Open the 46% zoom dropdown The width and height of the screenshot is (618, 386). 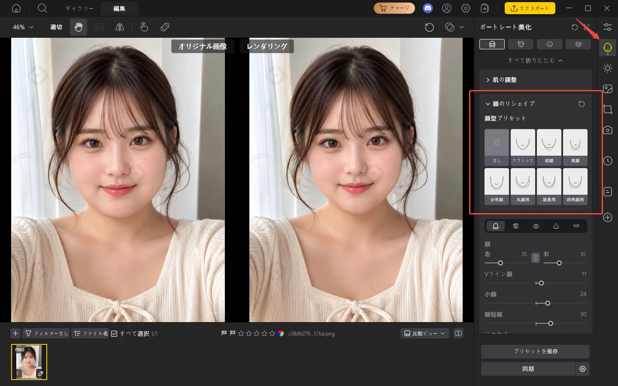(23, 27)
